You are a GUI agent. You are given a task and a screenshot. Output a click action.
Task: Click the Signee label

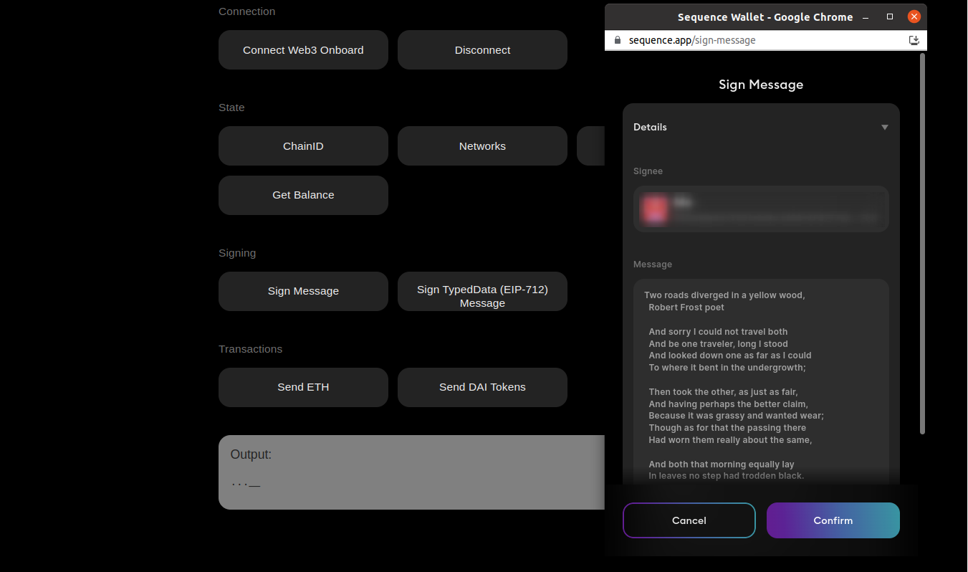[648, 171]
